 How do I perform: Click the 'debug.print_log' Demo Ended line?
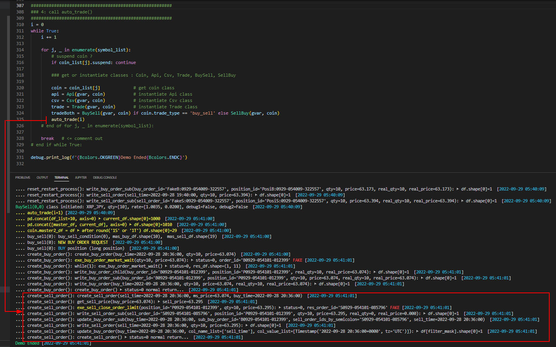[x=109, y=157]
